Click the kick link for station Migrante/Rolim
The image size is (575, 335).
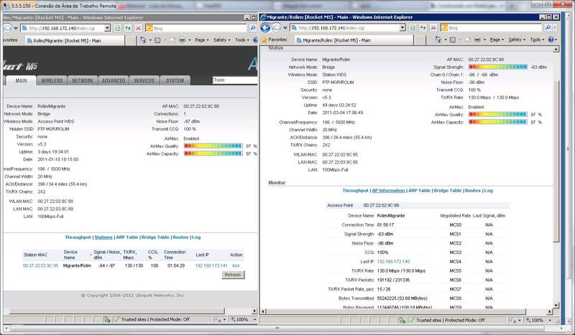coord(235,265)
